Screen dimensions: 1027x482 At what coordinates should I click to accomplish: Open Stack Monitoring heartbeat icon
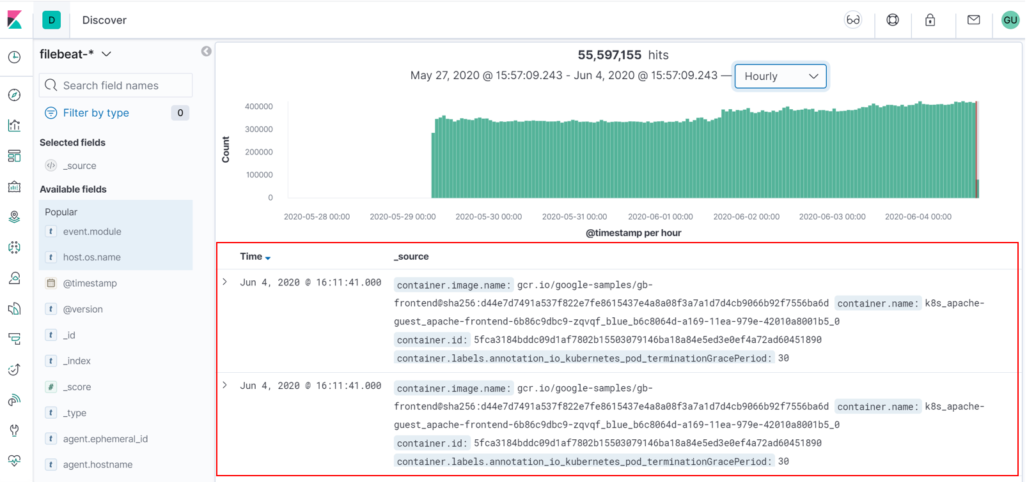pyautogui.click(x=15, y=461)
